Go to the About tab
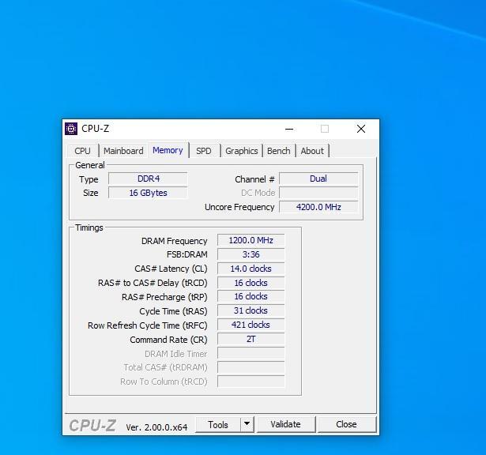The image size is (486, 455). (312, 151)
